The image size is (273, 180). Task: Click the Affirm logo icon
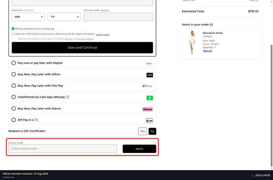[150, 75]
